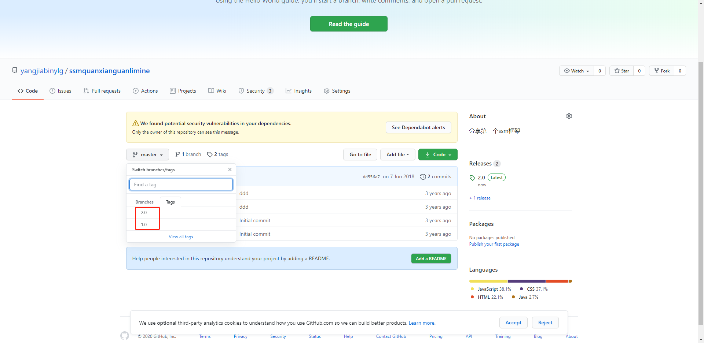This screenshot has height=343, width=704.
Task: Open commit hash dd556a7
Action: [371, 177]
